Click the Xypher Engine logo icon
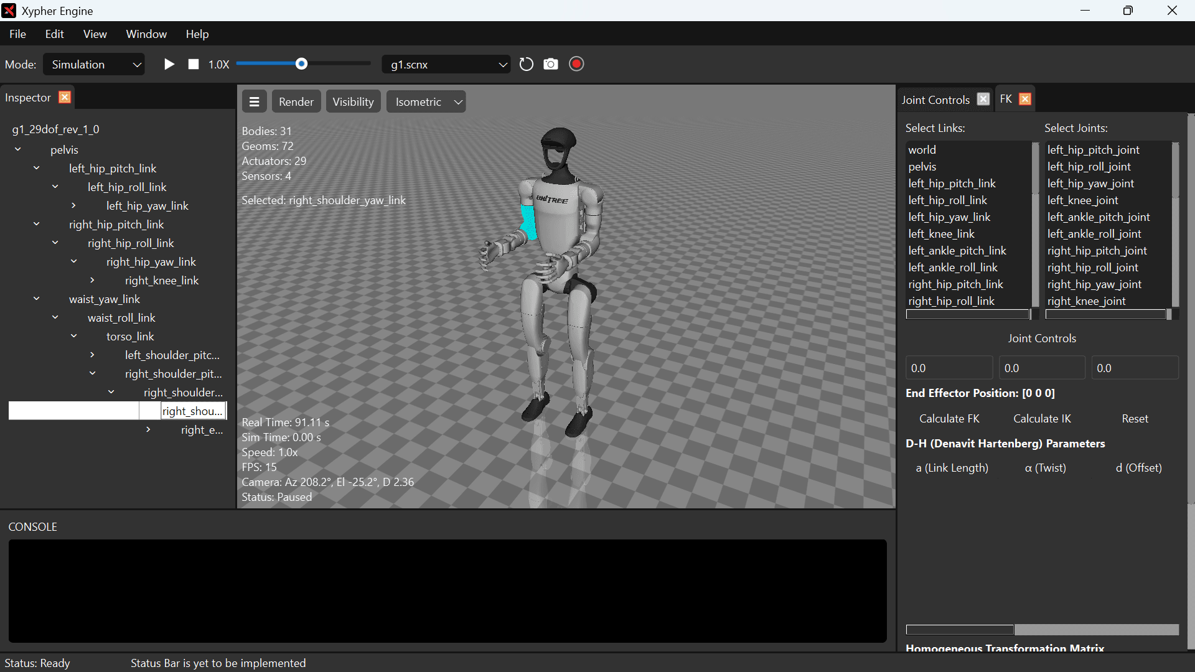The height and width of the screenshot is (672, 1195). click(x=9, y=10)
